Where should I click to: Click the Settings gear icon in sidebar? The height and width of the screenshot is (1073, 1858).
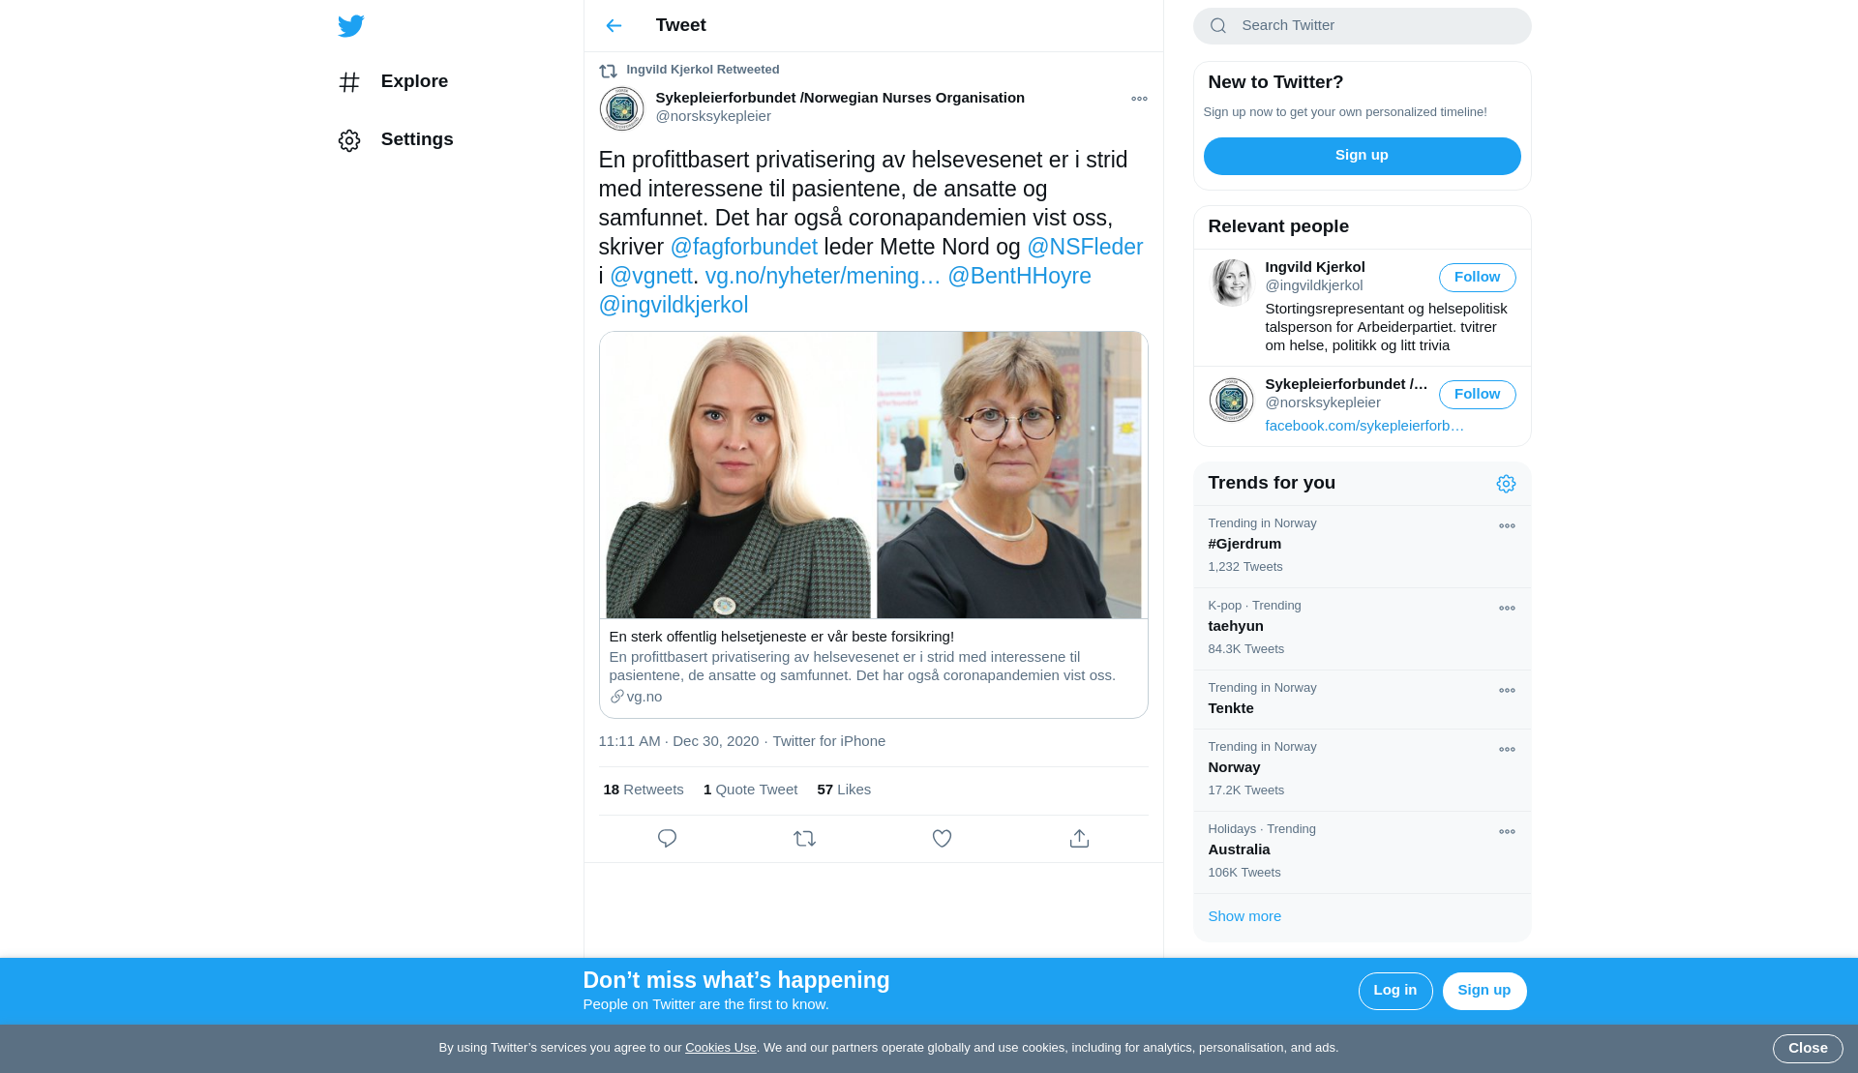[x=349, y=140]
